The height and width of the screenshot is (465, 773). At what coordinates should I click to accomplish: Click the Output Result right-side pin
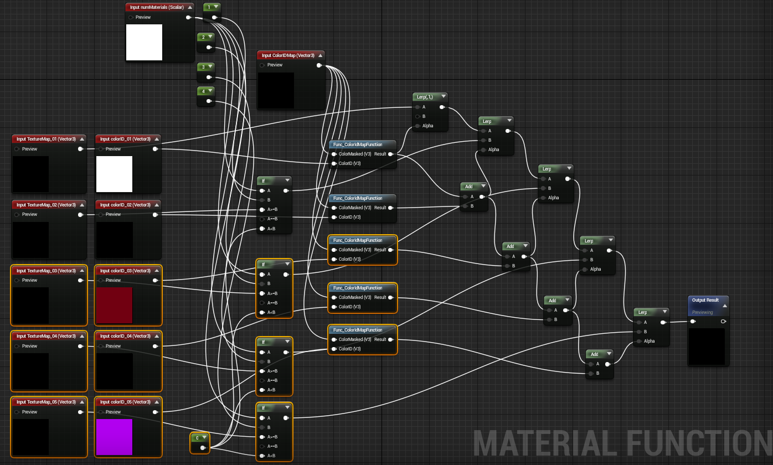(x=723, y=322)
